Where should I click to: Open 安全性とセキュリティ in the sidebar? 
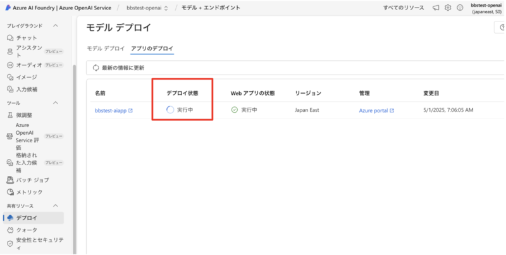(40, 244)
